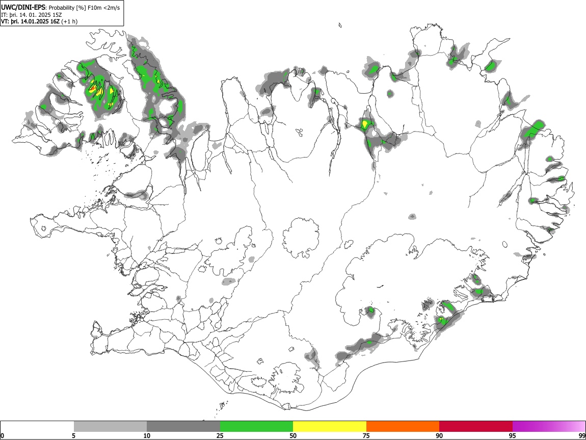The width and height of the screenshot is (586, 440).
Task: Click the '75' legend tick label
Action: coord(366,436)
